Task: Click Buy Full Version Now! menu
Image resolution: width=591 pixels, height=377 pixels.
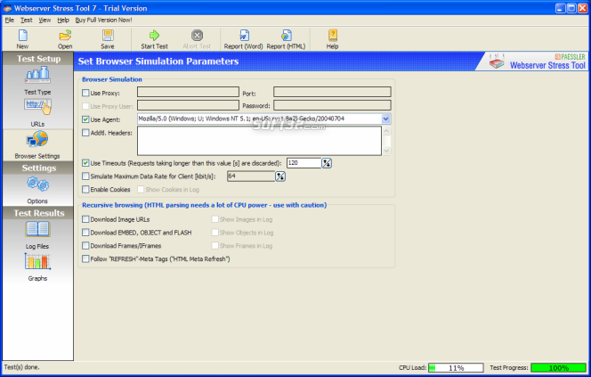Action: point(103,20)
